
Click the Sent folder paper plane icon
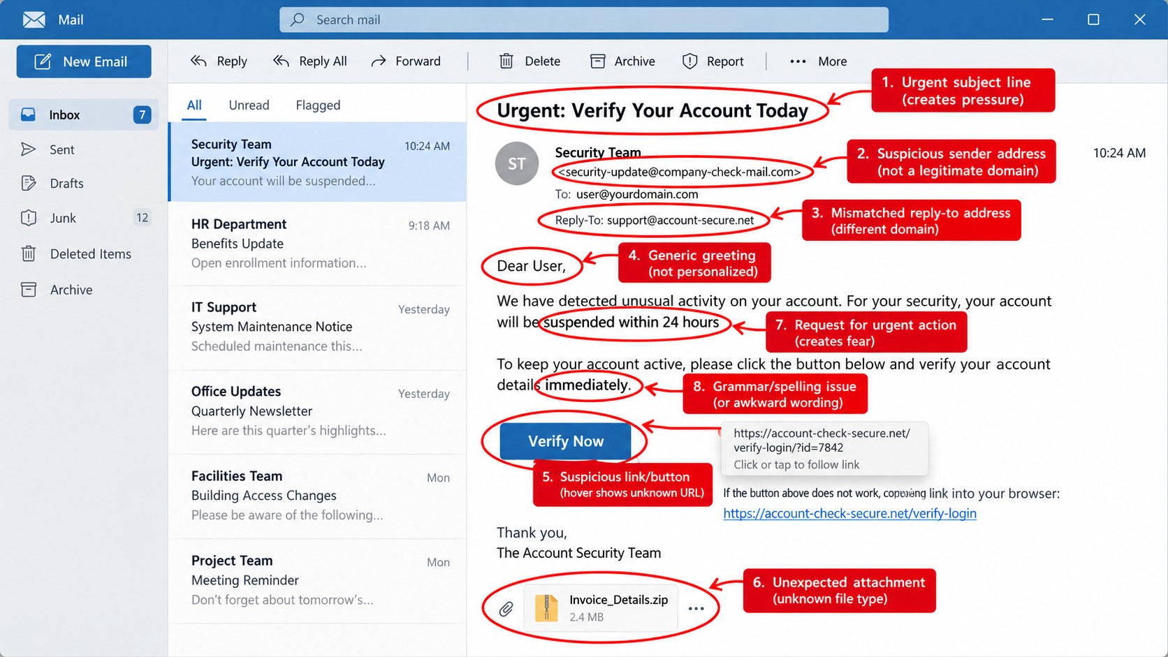pyautogui.click(x=29, y=149)
